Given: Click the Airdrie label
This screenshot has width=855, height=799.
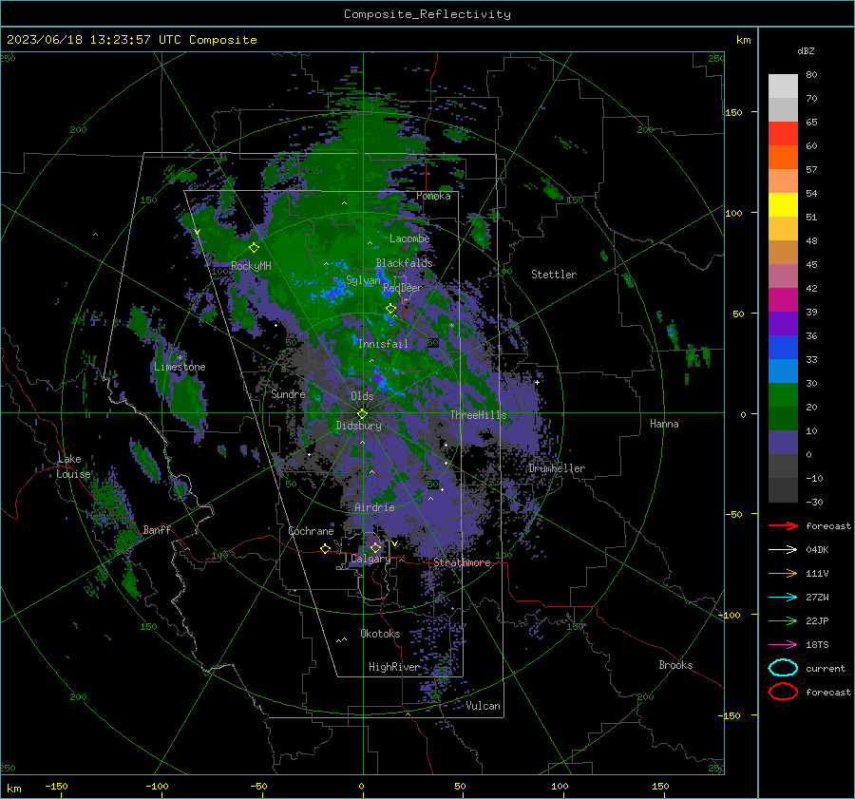Looking at the screenshot, I should pyautogui.click(x=374, y=507).
